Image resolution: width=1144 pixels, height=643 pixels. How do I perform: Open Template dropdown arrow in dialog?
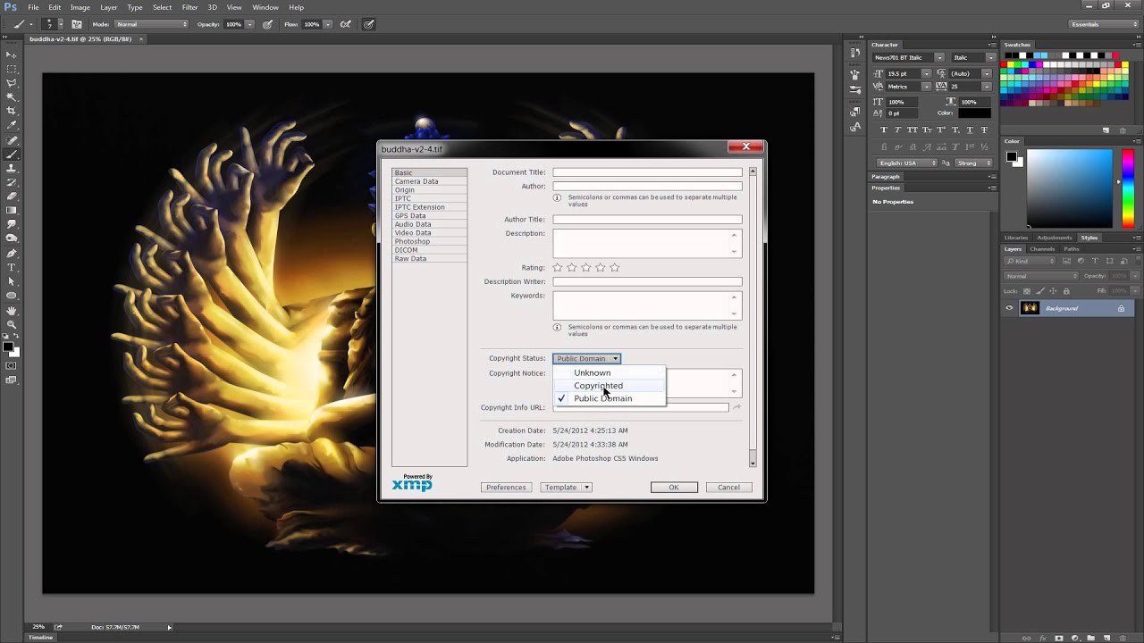click(x=587, y=488)
